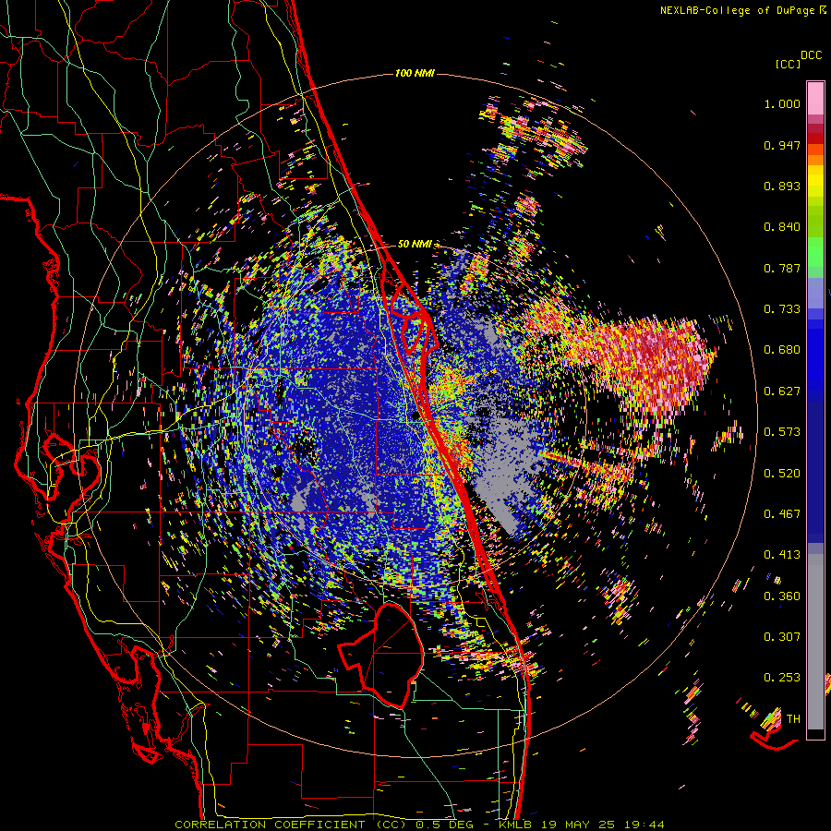Click the 0.5 DEG elevation text
The width and height of the screenshot is (831, 831).
[443, 825]
